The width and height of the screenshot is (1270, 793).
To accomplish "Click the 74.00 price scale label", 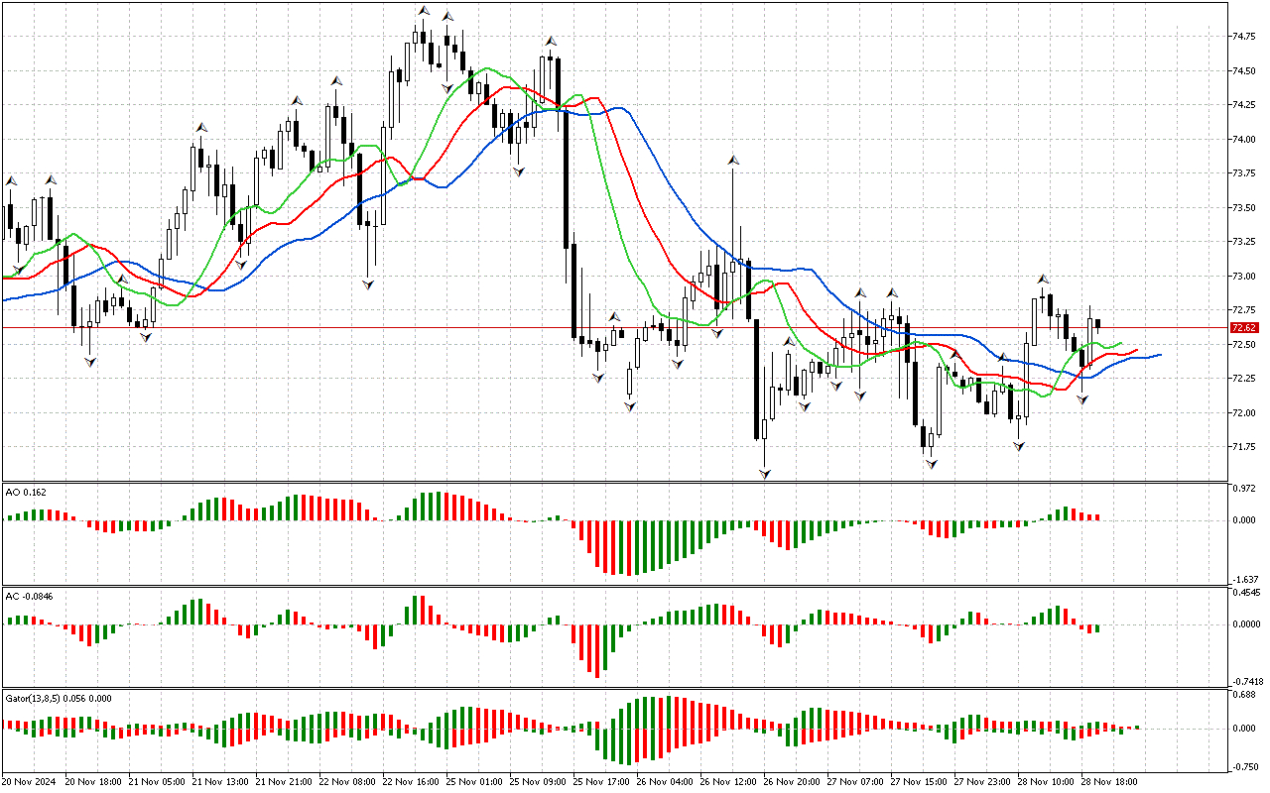I will pyautogui.click(x=1243, y=139).
